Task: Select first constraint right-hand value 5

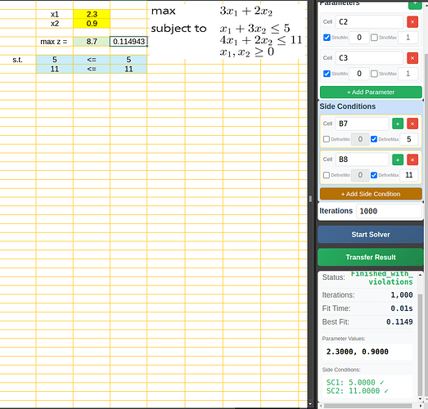Action: point(128,60)
